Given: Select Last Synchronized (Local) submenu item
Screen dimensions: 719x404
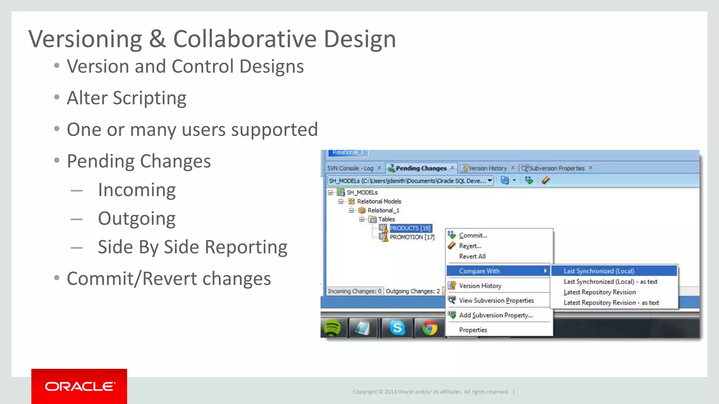Looking at the screenshot, I should tap(614, 271).
